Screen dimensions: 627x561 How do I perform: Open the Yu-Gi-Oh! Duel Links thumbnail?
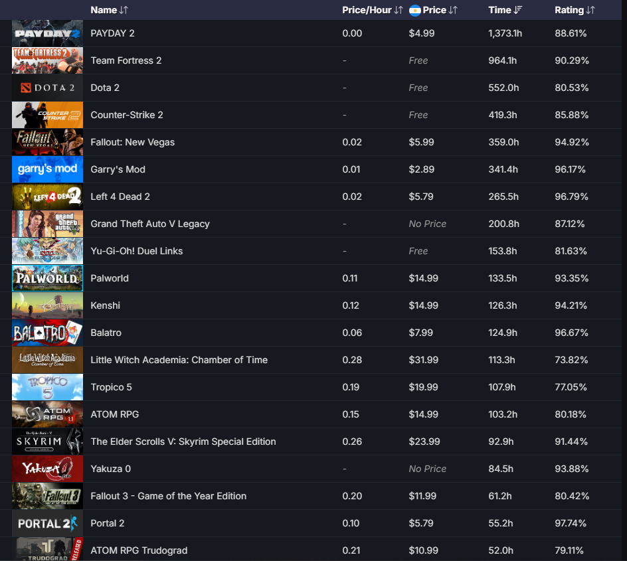(48, 251)
